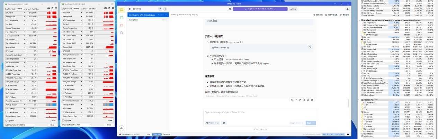Open the Developer view icon in sidebar
This screenshot has width=438, height=139.
tap(122, 18)
